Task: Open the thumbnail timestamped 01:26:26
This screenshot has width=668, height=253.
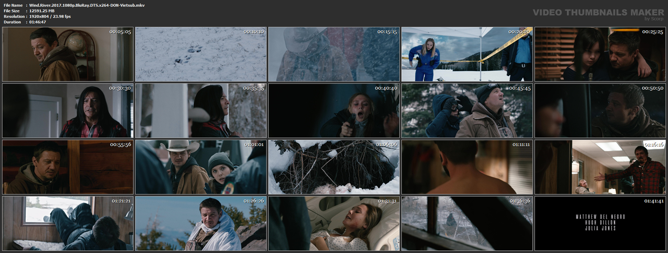Action: point(201,223)
